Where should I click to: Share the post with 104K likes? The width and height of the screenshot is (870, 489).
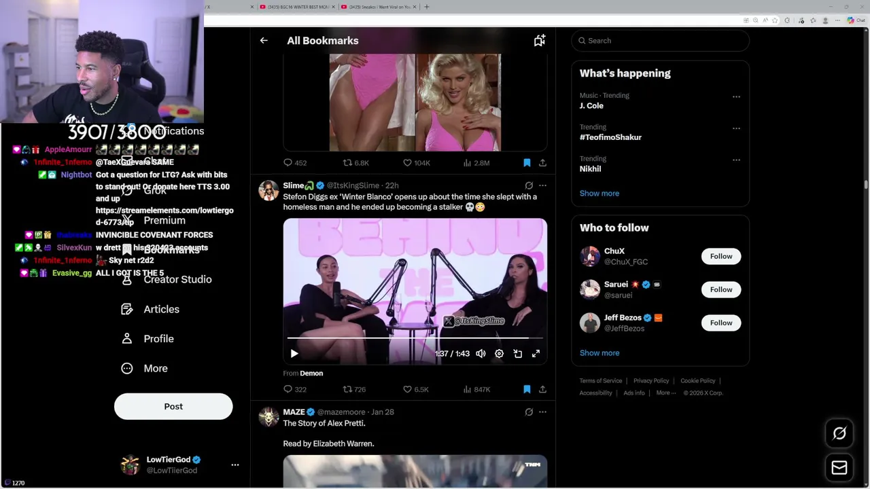542,163
